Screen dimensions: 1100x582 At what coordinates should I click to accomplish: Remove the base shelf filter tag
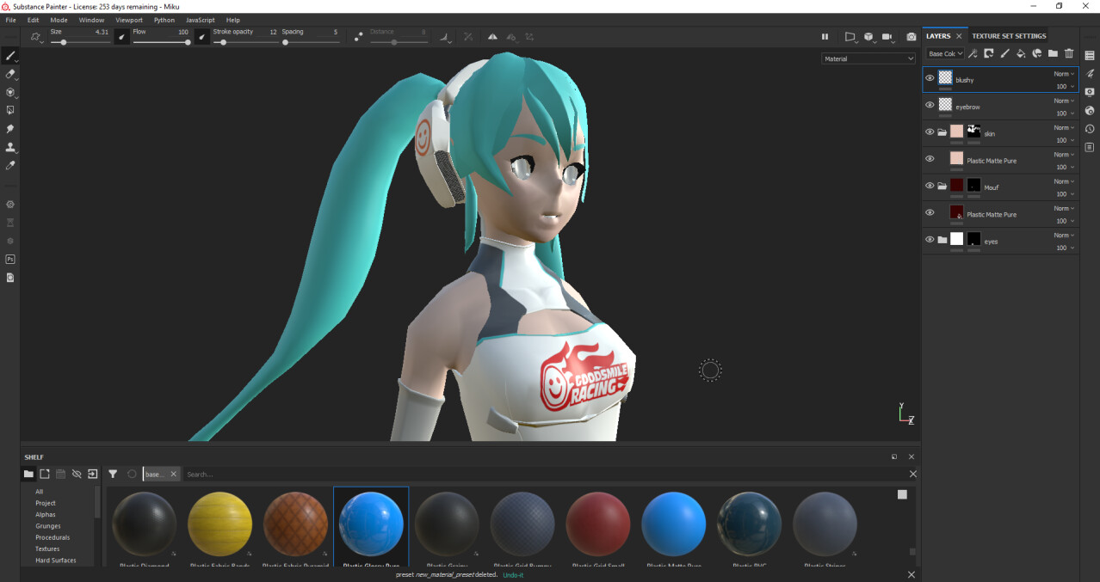click(x=173, y=474)
